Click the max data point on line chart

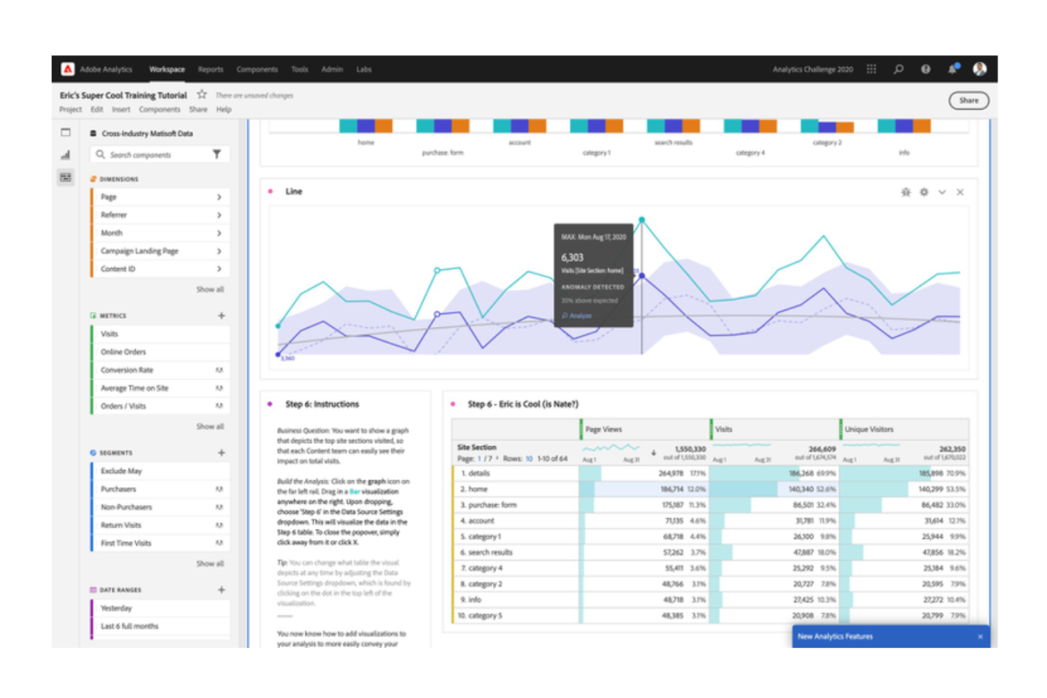click(642, 220)
